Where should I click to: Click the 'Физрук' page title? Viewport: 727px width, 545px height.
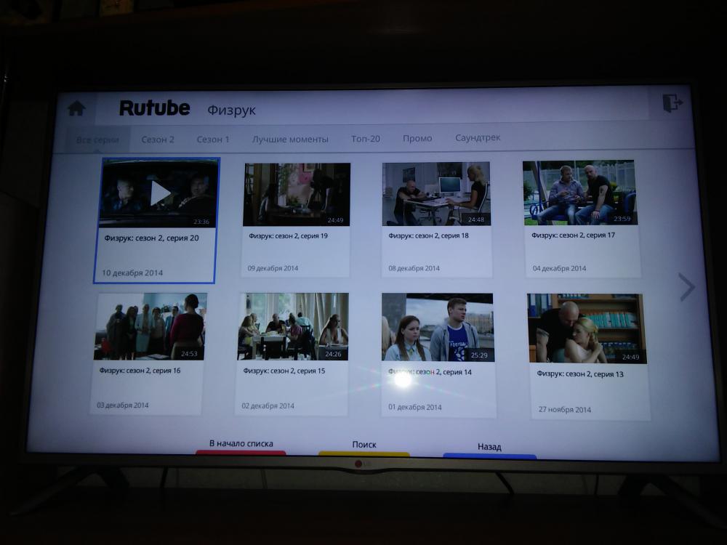[231, 110]
